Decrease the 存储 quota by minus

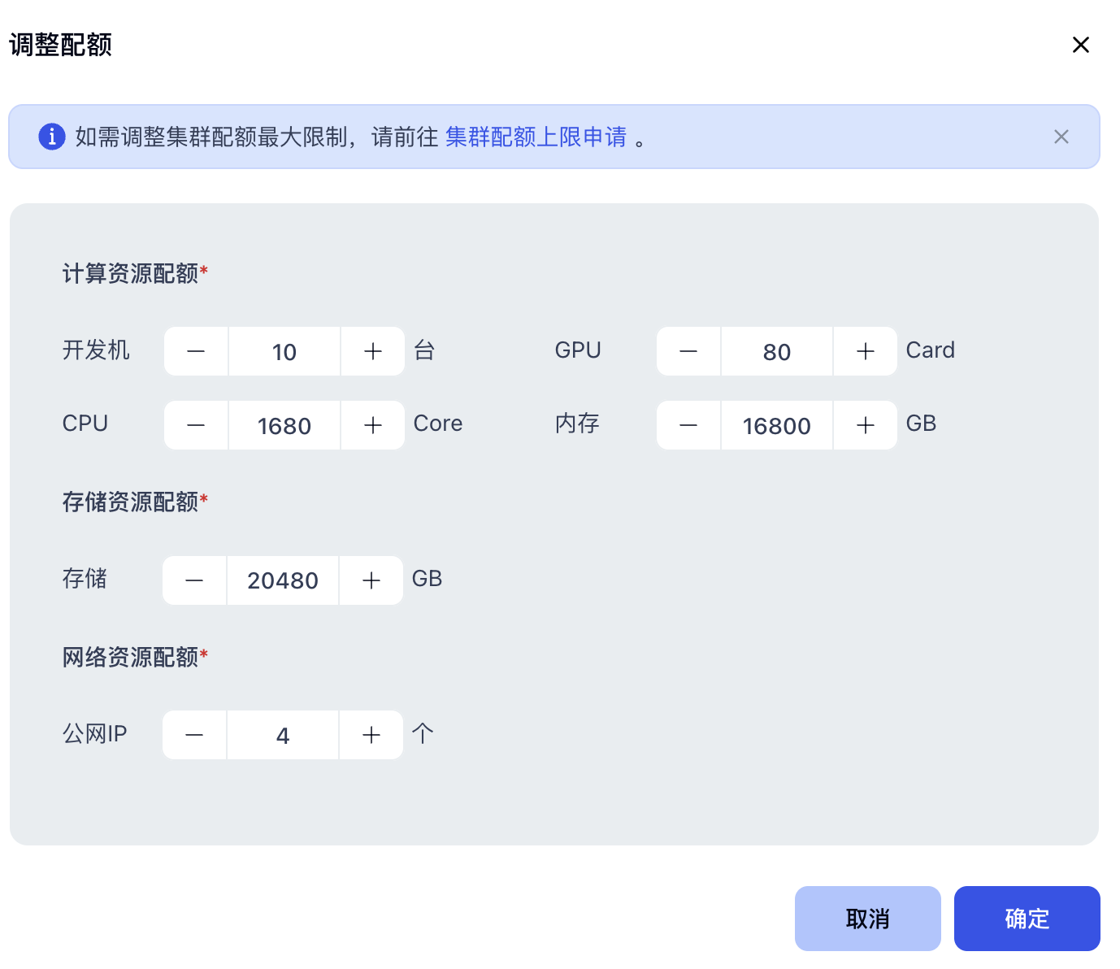[194, 580]
